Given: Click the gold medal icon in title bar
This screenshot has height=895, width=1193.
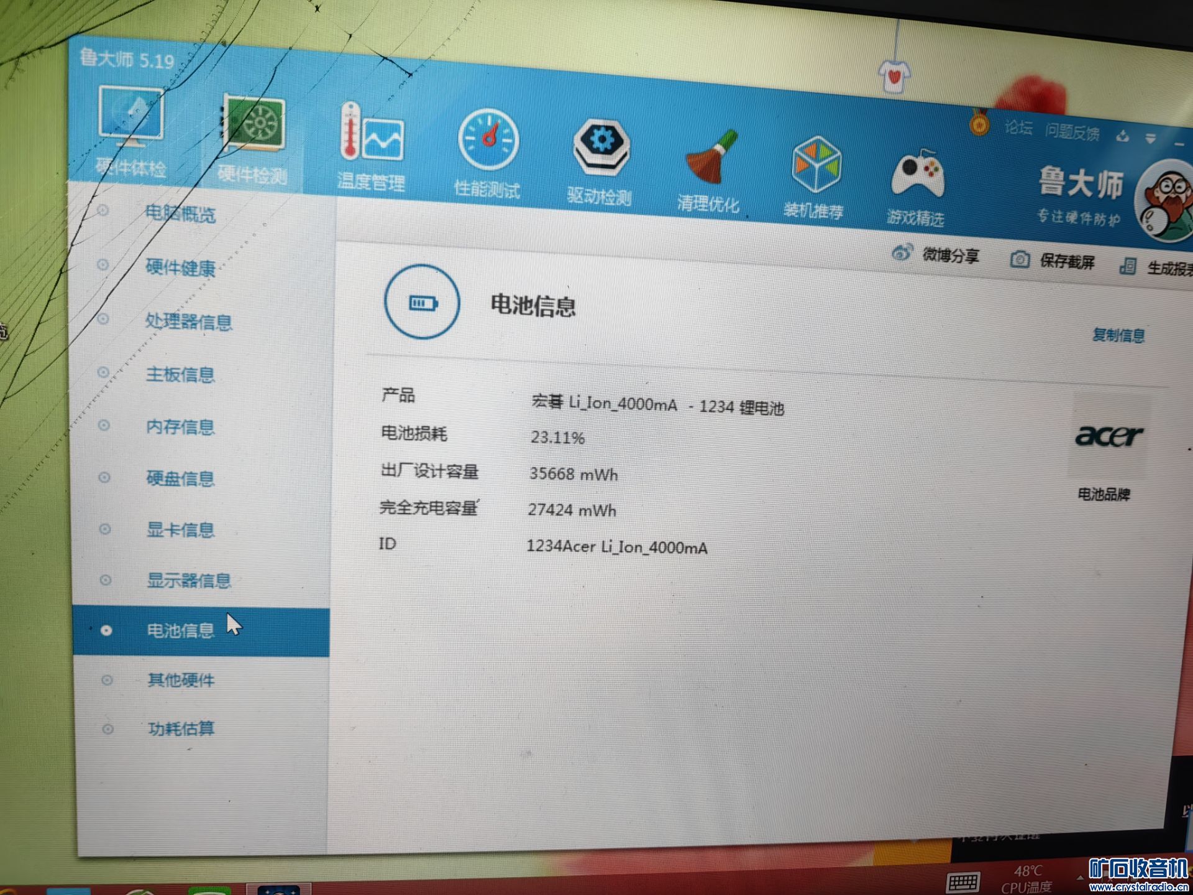Looking at the screenshot, I should (x=979, y=122).
